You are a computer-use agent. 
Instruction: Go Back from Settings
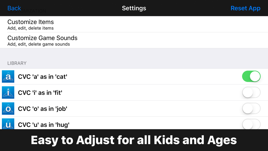tap(14, 8)
